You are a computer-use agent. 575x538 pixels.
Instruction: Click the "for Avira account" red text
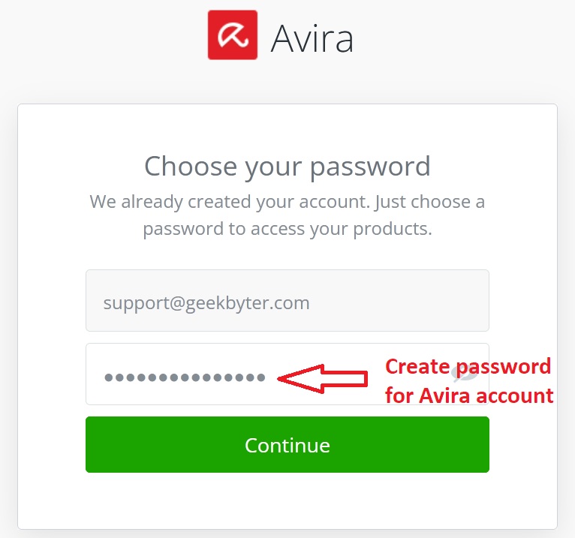[x=469, y=395]
